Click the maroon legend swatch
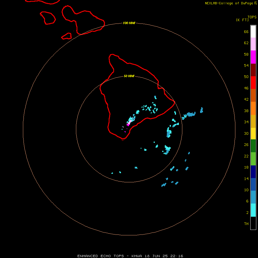This screenshot has height=258, width=258. [x=253, y=70]
